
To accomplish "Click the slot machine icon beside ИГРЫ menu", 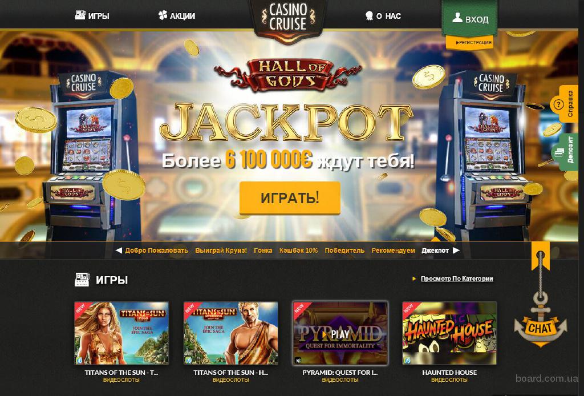I will 80,15.
